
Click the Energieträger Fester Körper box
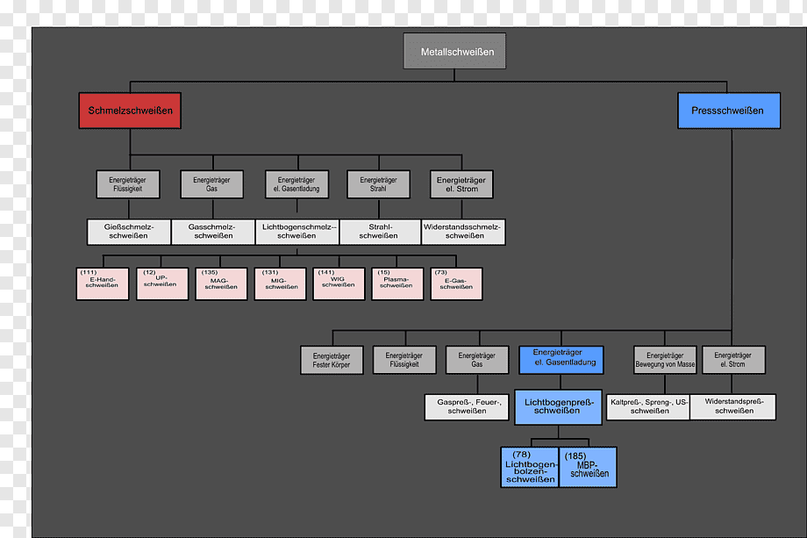pyautogui.click(x=332, y=360)
